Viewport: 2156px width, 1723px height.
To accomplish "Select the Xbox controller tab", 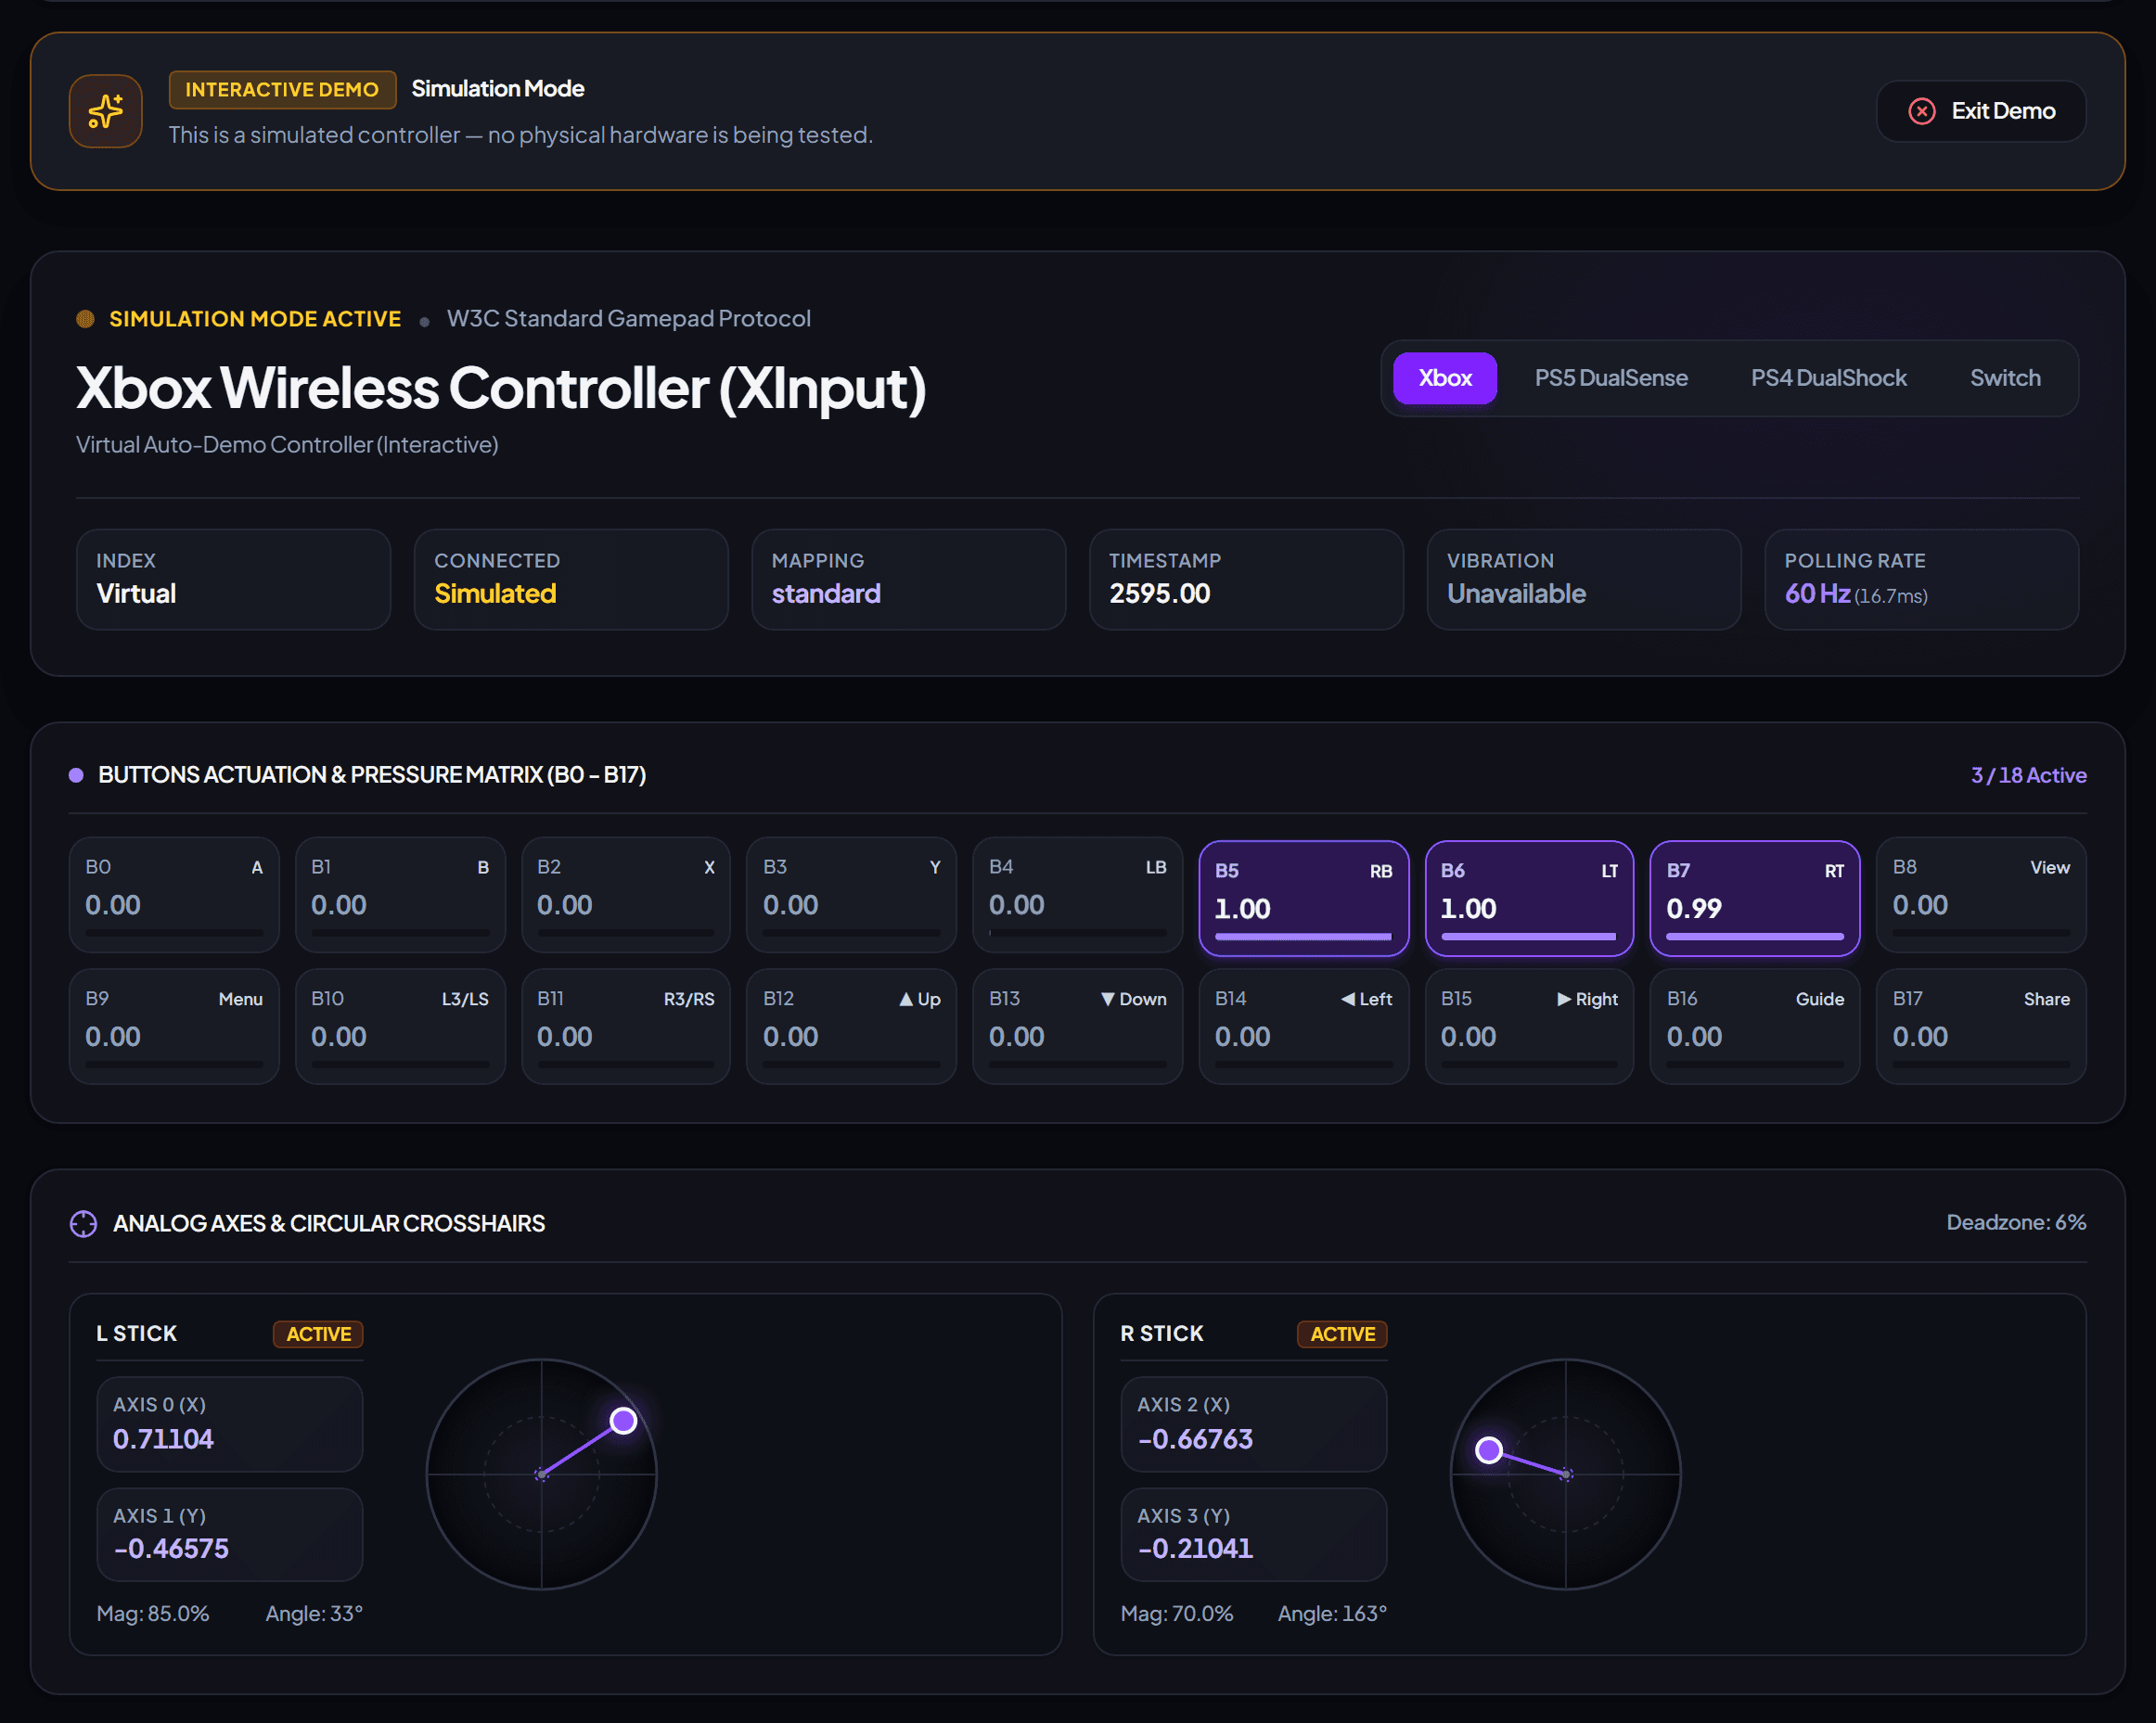I will tap(1444, 377).
